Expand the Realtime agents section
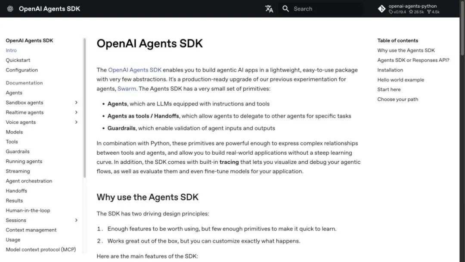Screen dimensions: 465x262 coord(76,112)
